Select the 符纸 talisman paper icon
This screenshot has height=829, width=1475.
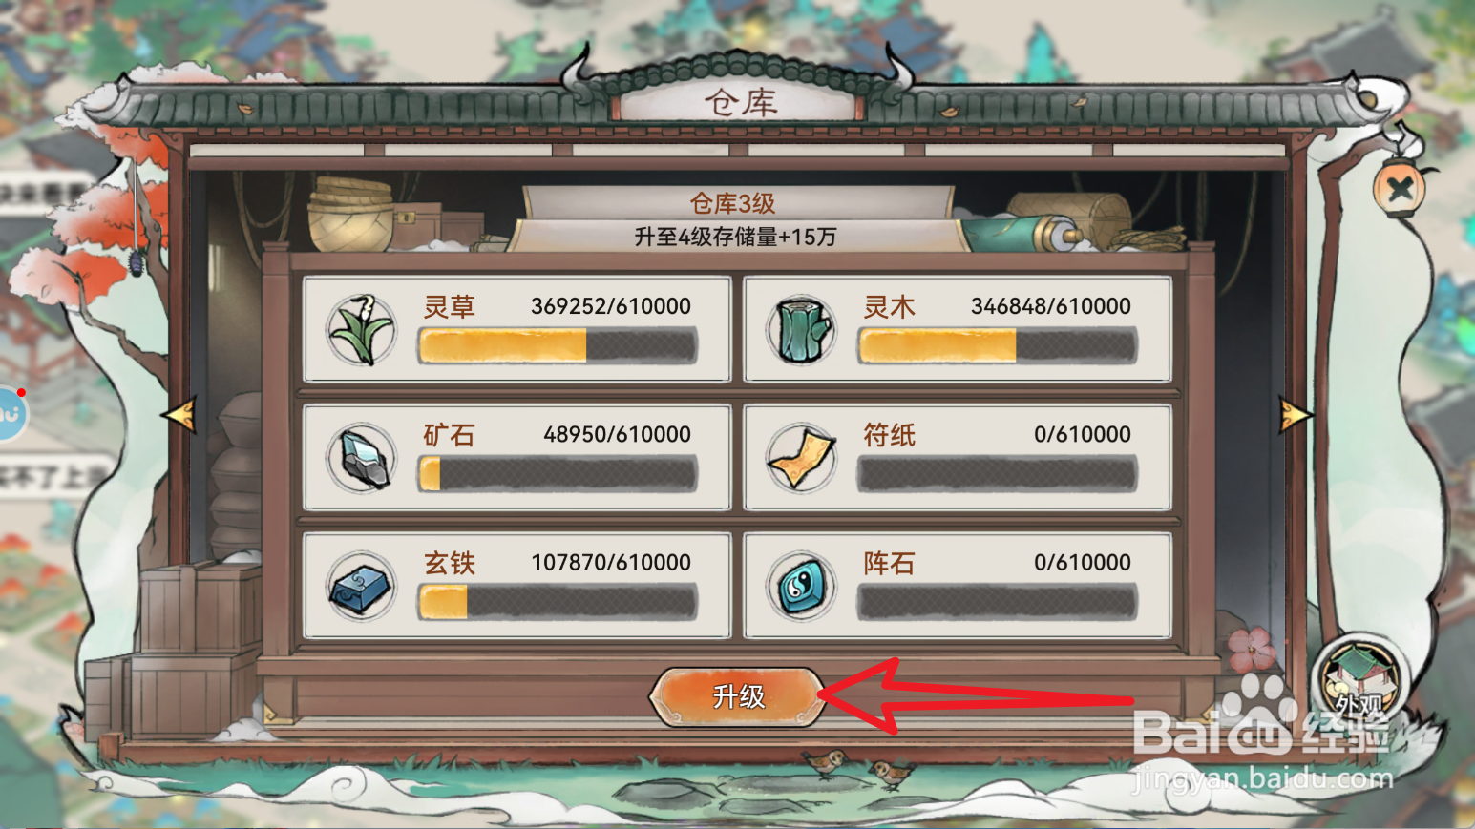tap(802, 458)
